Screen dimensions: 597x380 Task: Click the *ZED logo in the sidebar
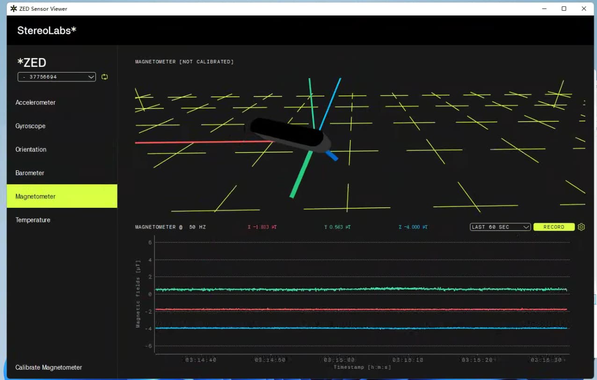32,62
